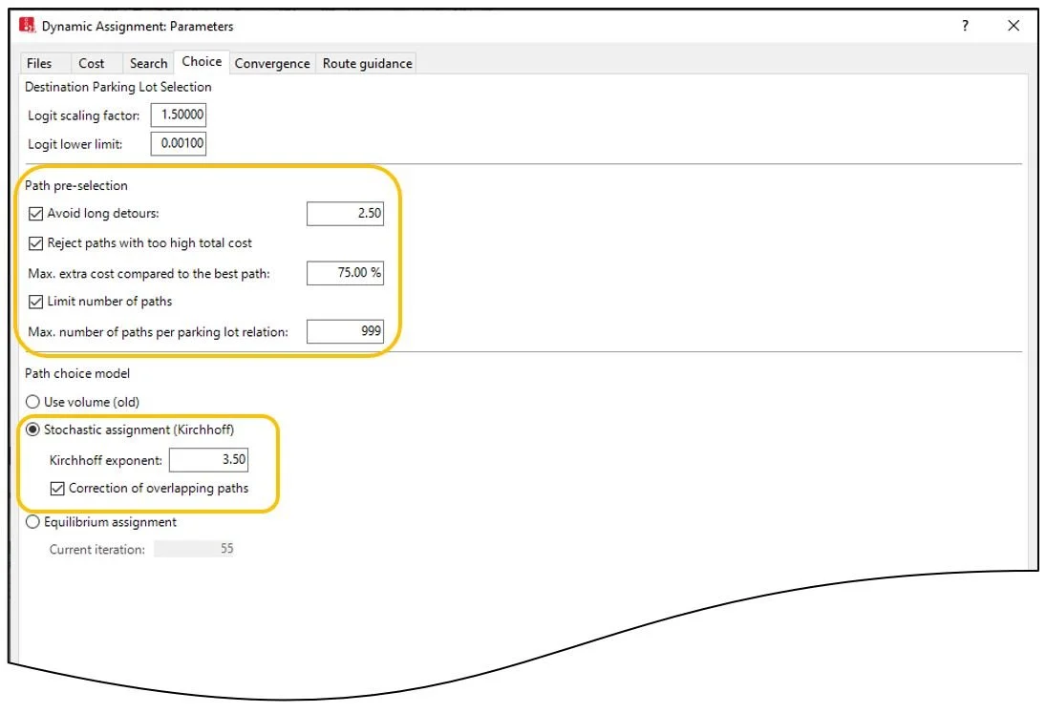The image size is (1046, 713).
Task: Edit the Avoid long detours value 2.50
Action: [345, 213]
